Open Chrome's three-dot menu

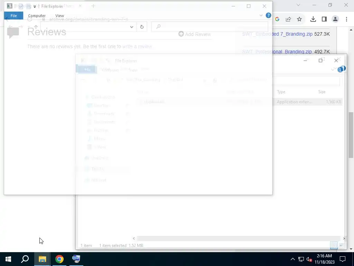click(346, 19)
